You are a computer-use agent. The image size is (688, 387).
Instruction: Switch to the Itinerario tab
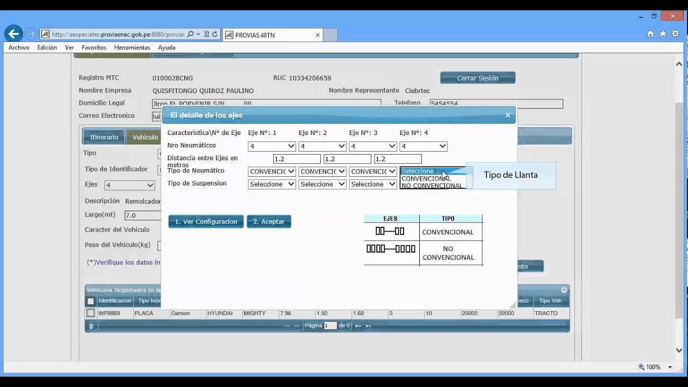point(104,137)
